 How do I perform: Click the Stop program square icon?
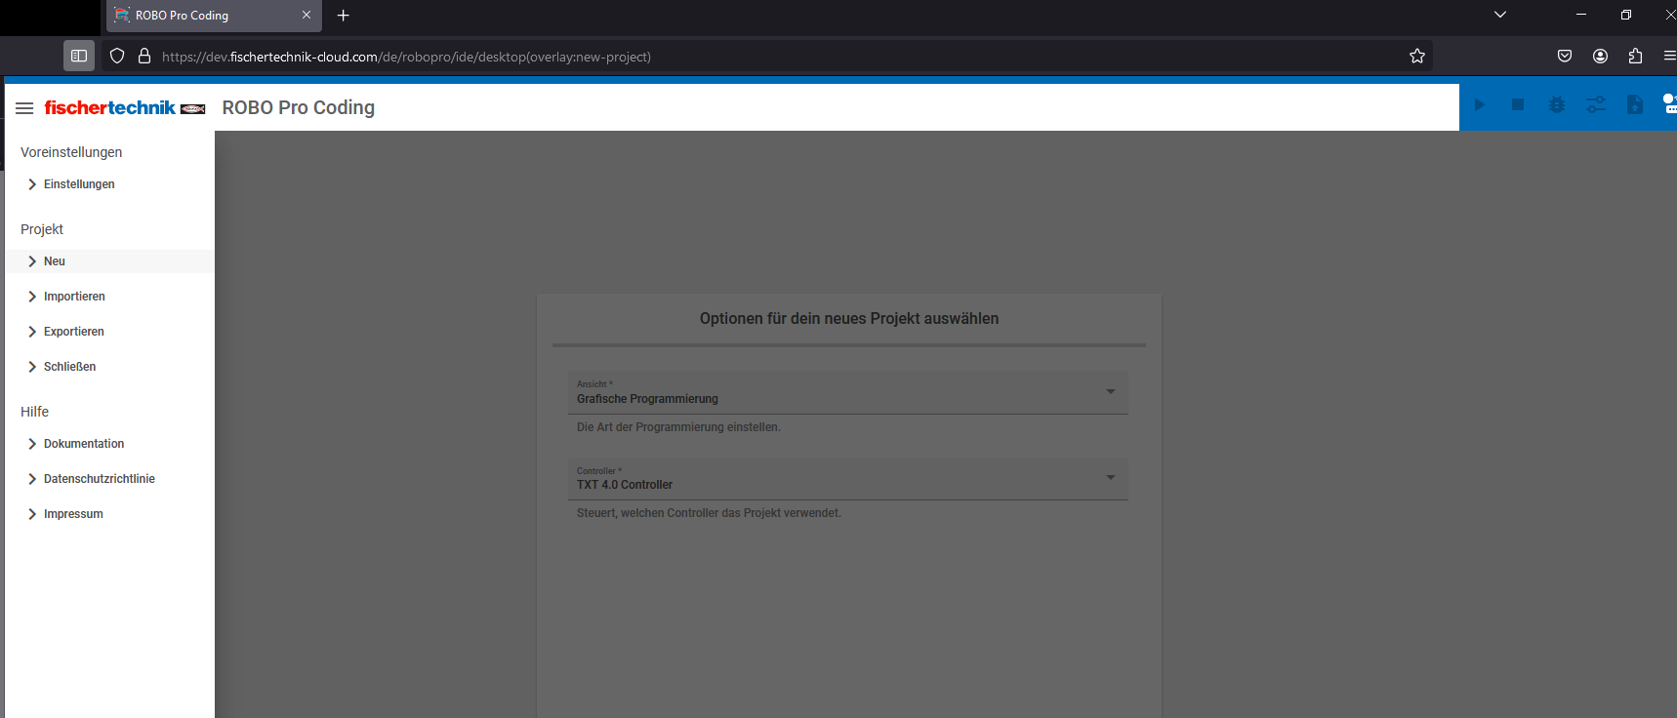pyautogui.click(x=1518, y=105)
